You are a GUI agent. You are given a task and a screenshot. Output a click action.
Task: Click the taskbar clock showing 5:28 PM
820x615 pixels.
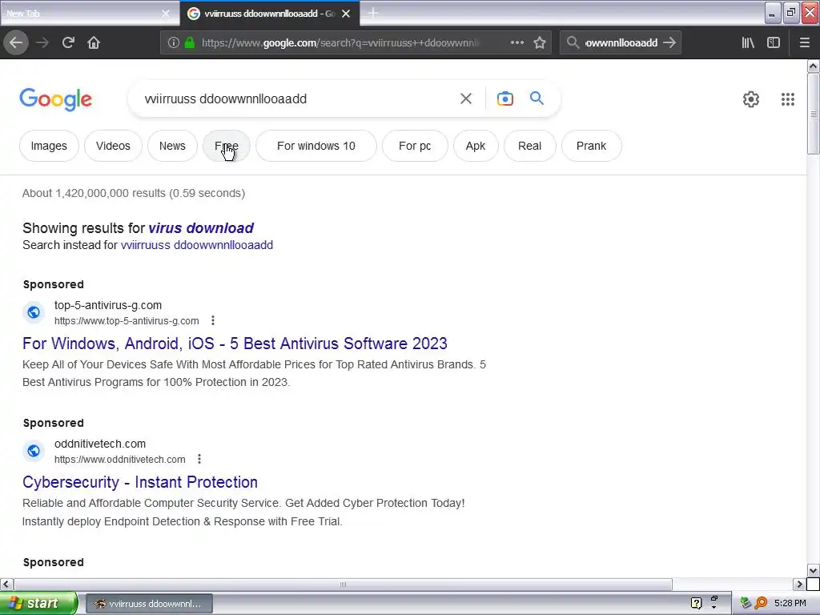[790, 603]
